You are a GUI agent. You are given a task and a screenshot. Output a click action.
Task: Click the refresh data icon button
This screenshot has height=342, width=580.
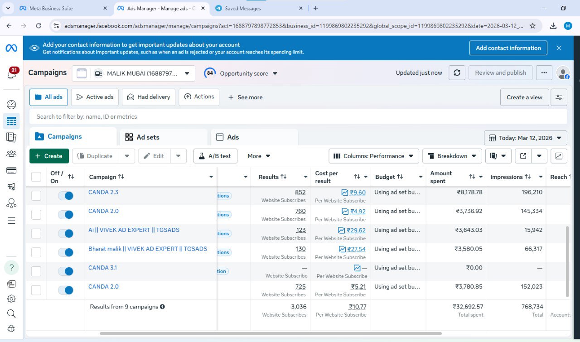(x=457, y=72)
